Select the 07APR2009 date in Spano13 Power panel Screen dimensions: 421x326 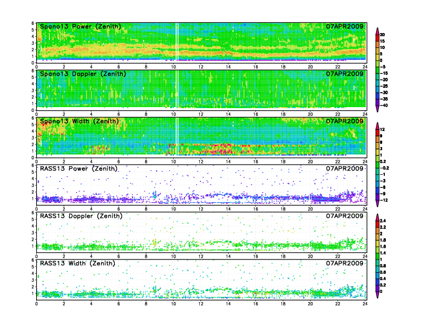(344, 26)
